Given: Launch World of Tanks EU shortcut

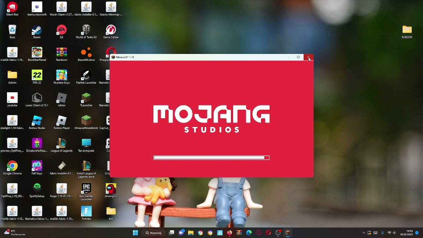Looking at the screenshot, I should 86,32.
